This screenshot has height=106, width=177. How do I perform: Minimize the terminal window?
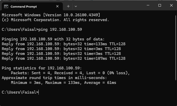[148, 6]
